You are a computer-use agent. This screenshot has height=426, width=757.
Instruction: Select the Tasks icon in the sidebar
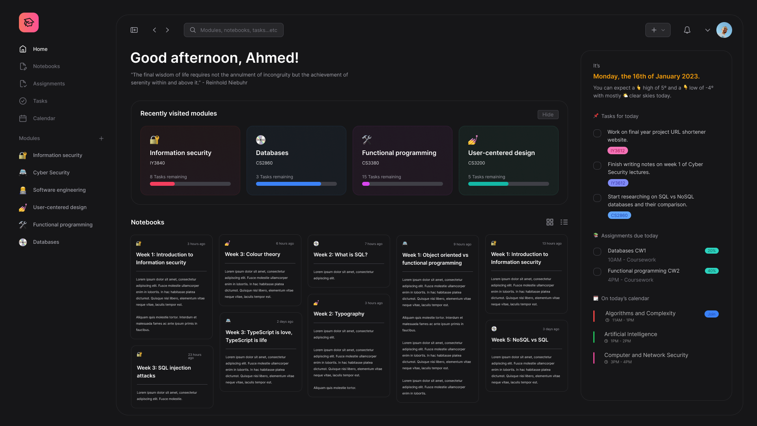pos(23,101)
